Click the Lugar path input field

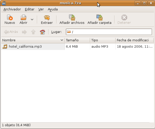tap(109, 32)
